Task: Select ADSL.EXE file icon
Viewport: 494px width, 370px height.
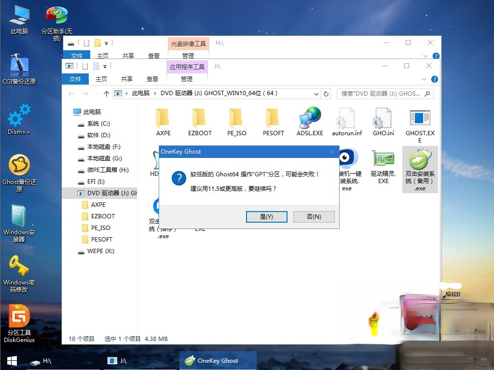Action: (x=310, y=122)
